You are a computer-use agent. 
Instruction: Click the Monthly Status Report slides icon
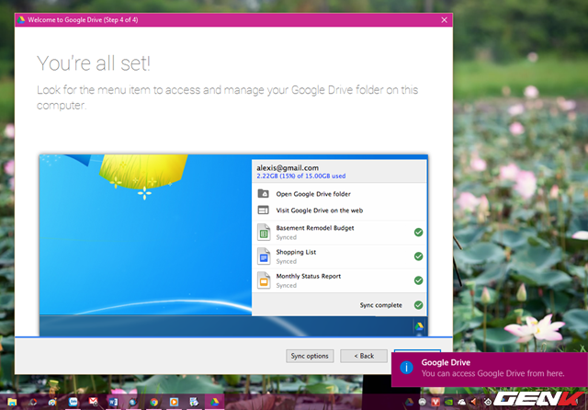click(x=263, y=280)
